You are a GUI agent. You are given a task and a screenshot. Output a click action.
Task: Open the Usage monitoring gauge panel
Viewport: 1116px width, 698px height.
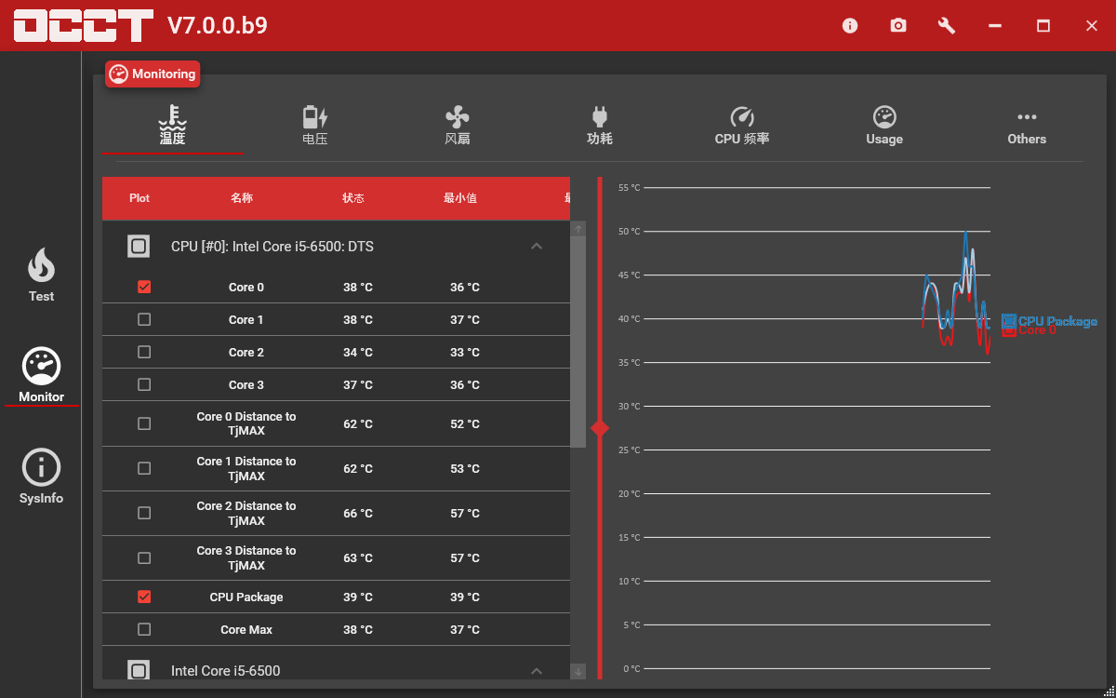click(x=883, y=126)
